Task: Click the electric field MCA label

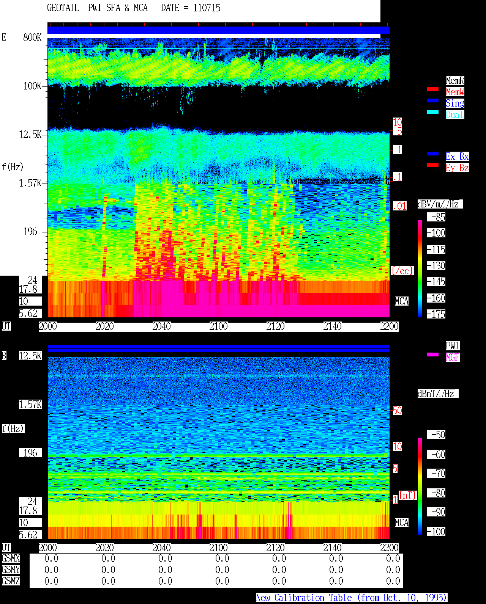Action: coord(401,301)
